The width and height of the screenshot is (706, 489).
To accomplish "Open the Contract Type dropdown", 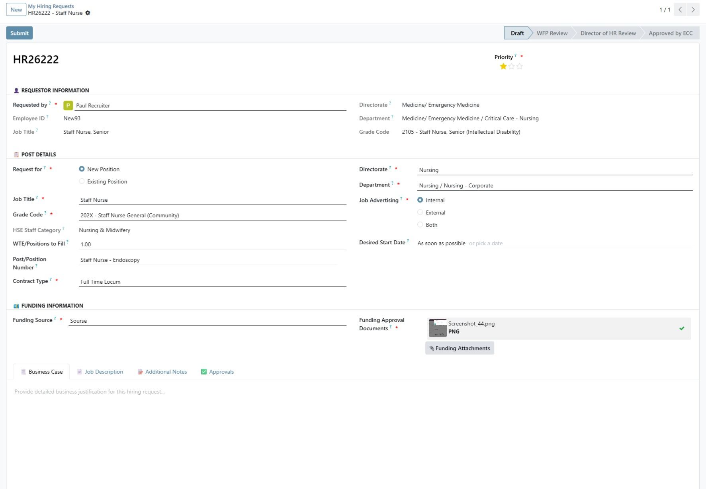I will pos(212,282).
